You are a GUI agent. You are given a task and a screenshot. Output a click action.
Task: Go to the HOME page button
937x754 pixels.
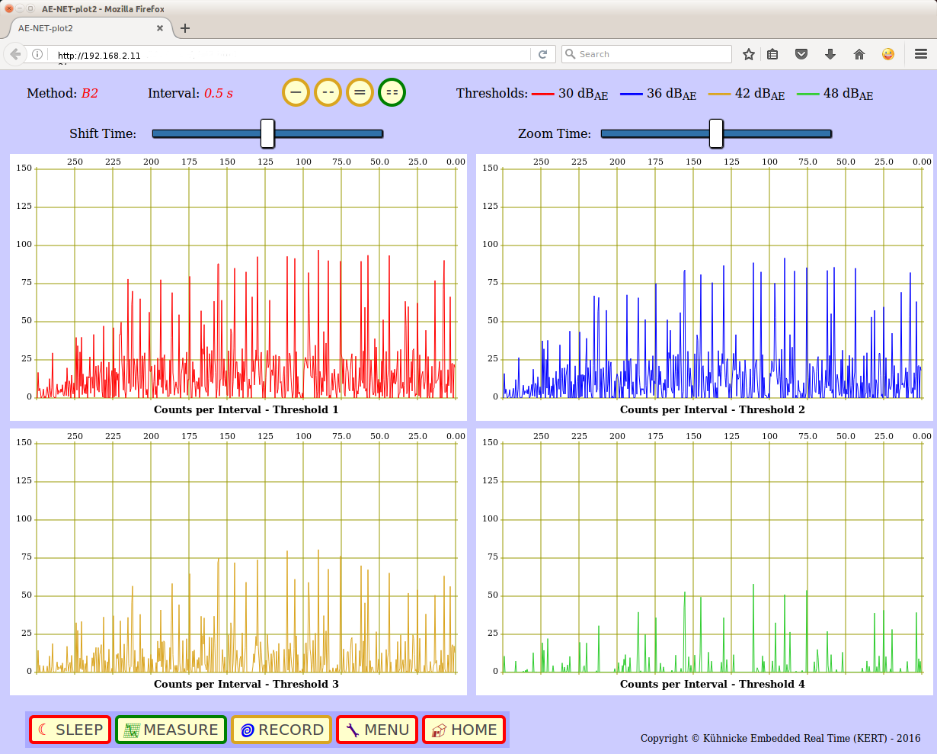point(464,730)
